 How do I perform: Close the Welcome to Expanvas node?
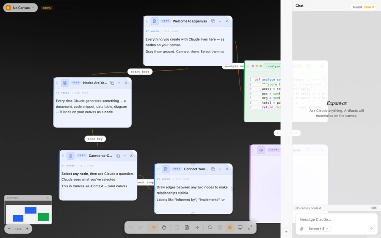(x=227, y=22)
